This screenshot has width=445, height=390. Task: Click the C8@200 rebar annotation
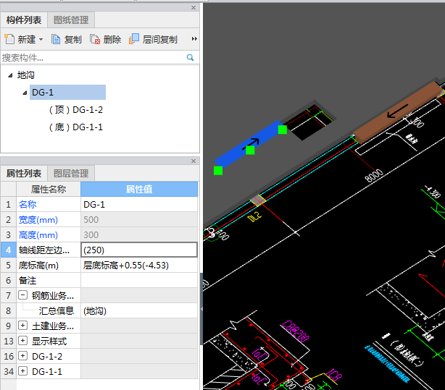click(295, 331)
